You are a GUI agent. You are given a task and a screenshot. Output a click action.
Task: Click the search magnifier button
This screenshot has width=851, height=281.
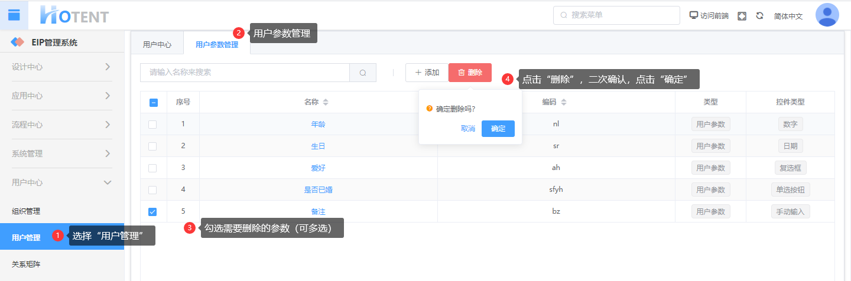363,73
